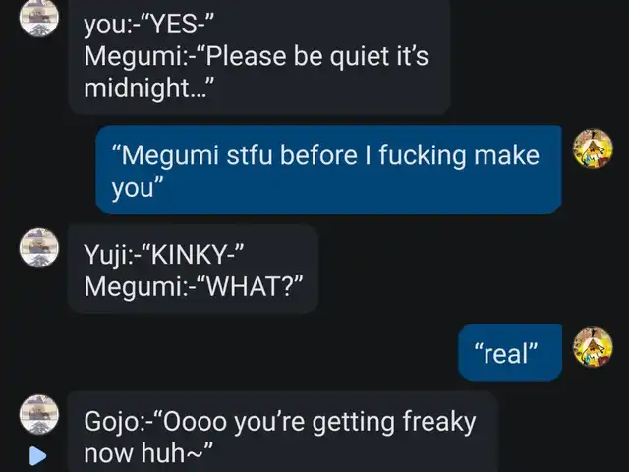Click the word "freaky" in Gojo's message

[439, 422]
